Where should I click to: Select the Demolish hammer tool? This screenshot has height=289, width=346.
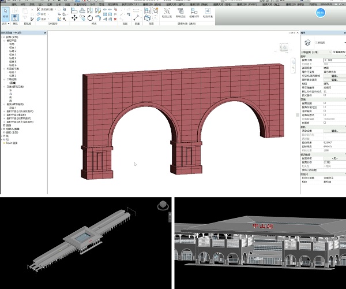pos(64,19)
